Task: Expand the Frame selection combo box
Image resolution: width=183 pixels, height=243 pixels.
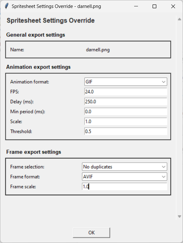Action: coord(124,167)
